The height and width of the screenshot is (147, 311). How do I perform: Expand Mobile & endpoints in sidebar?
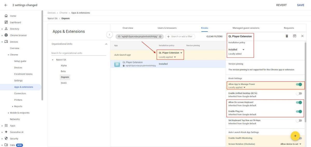[x=9, y=113]
